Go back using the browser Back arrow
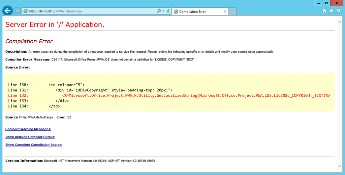Screen dimensions: 345x175 [x=7, y=11]
